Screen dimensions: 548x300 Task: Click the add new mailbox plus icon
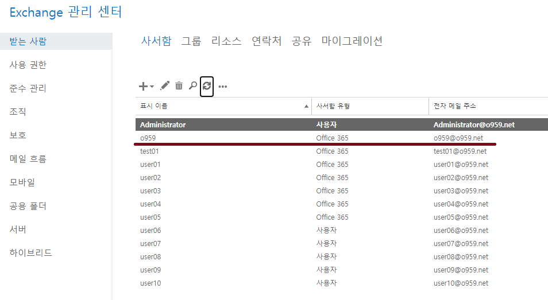pos(143,86)
